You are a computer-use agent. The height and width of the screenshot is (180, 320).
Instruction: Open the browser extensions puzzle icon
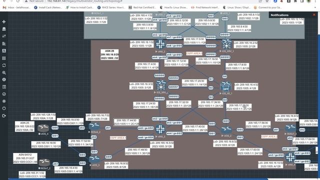click(295, 1)
